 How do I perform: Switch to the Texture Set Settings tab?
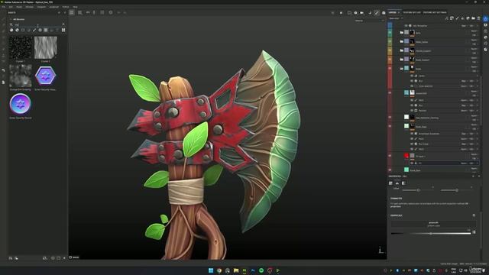point(435,12)
